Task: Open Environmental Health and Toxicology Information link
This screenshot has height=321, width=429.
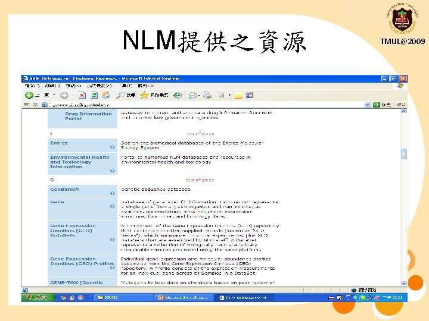Action: (80, 162)
